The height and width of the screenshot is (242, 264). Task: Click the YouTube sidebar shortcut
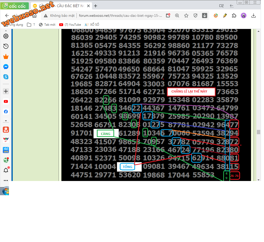[x=6, y=101]
